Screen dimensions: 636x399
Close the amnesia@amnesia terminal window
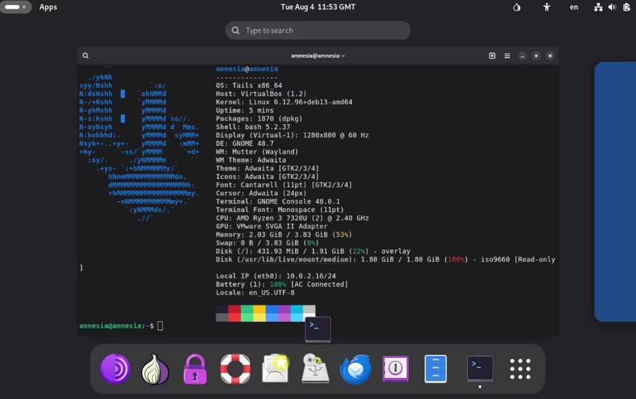click(550, 55)
